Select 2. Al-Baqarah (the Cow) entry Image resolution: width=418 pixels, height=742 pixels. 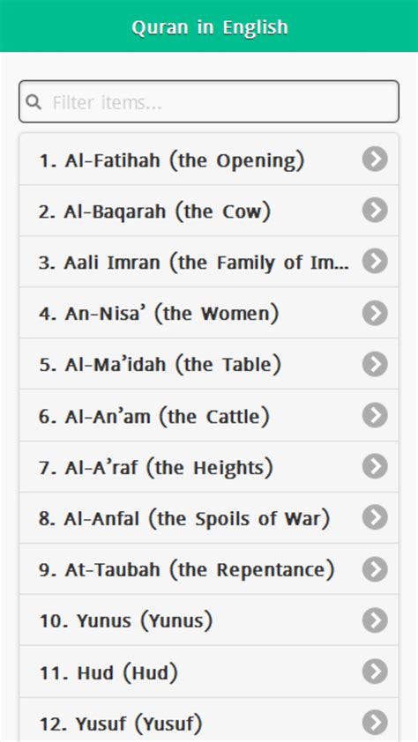click(209, 211)
